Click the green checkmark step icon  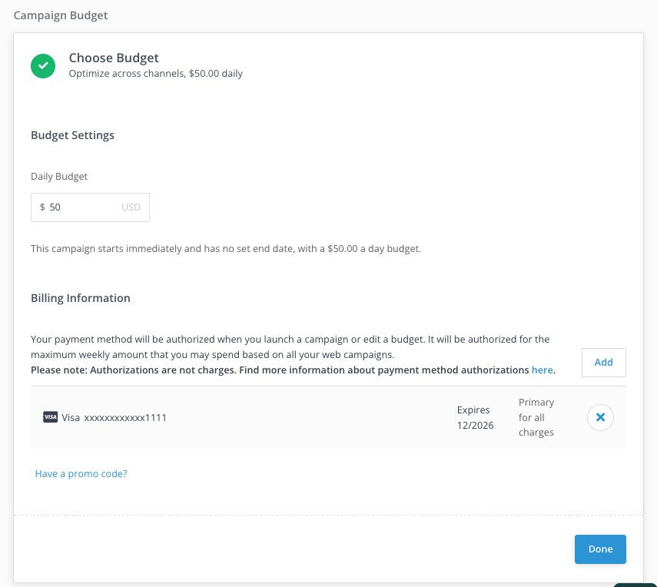click(x=43, y=65)
